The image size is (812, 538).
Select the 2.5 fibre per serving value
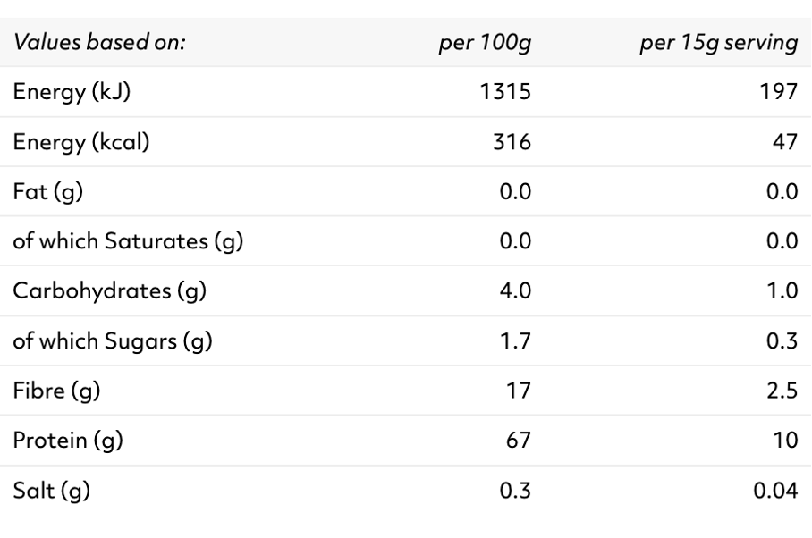pos(782,391)
